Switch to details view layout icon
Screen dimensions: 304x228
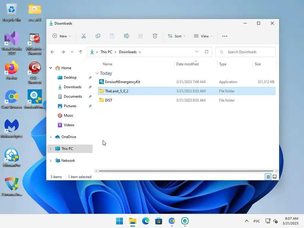pos(268,177)
